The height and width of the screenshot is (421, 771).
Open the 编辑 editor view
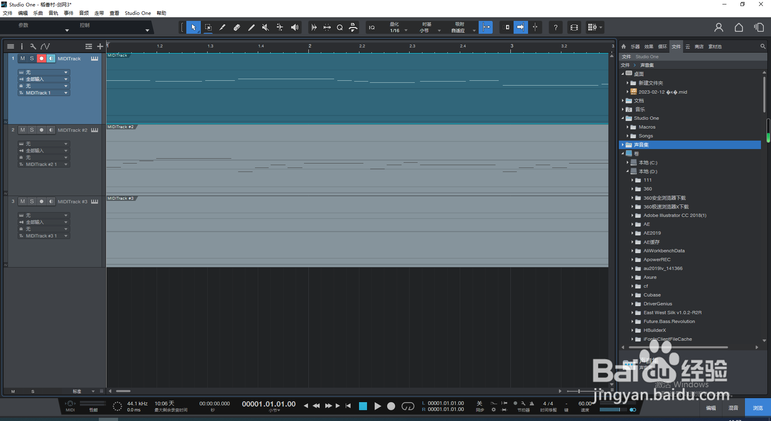[x=711, y=408]
